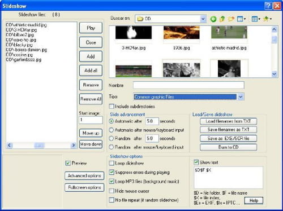Select cocine.jpg in slideshow list
This screenshot has height=211, width=283.
coord(19,55)
